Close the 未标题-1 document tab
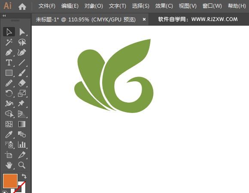Screen dimensions: 249x193 tap(144, 19)
